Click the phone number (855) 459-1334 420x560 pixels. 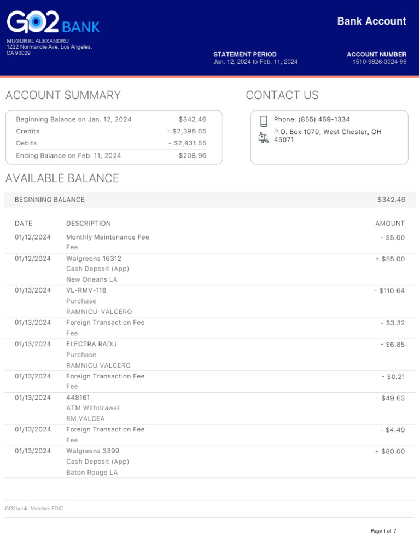click(312, 120)
